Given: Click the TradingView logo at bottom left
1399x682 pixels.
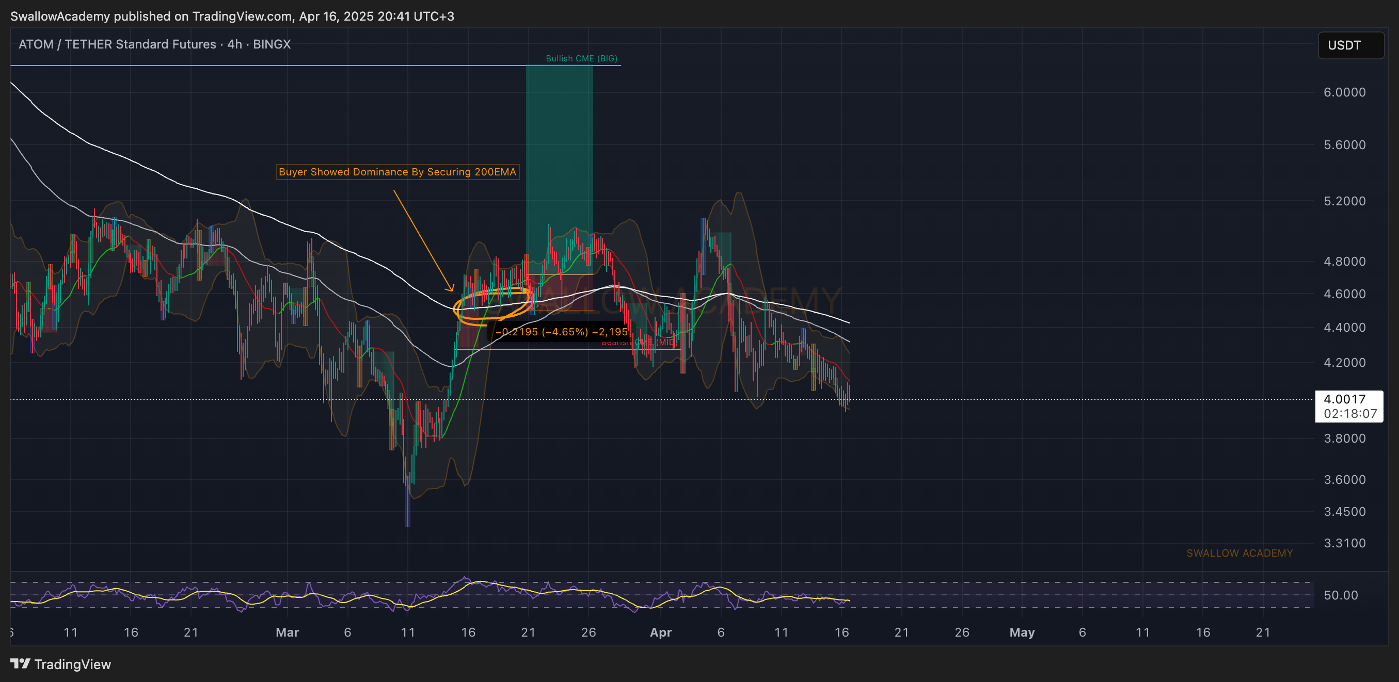Looking at the screenshot, I should click(61, 664).
